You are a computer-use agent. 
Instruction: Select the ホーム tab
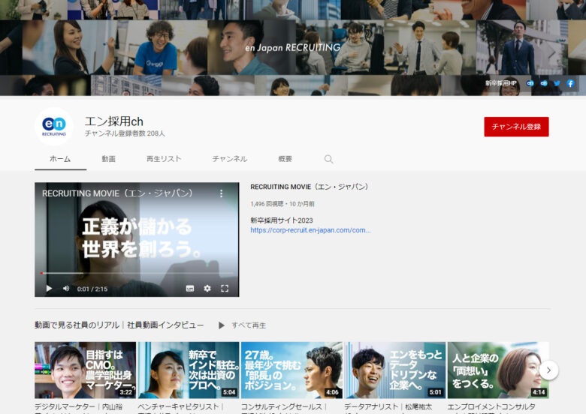click(60, 159)
